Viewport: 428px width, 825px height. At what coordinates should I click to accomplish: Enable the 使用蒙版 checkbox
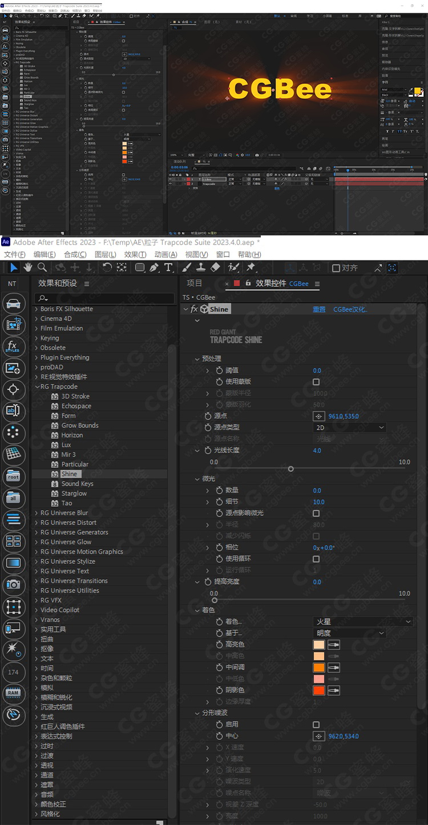pos(316,382)
